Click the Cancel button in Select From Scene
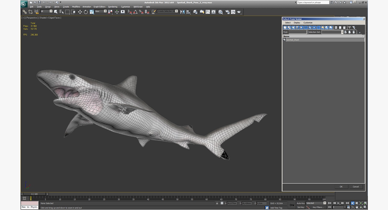388x210 pixels. click(x=356, y=187)
